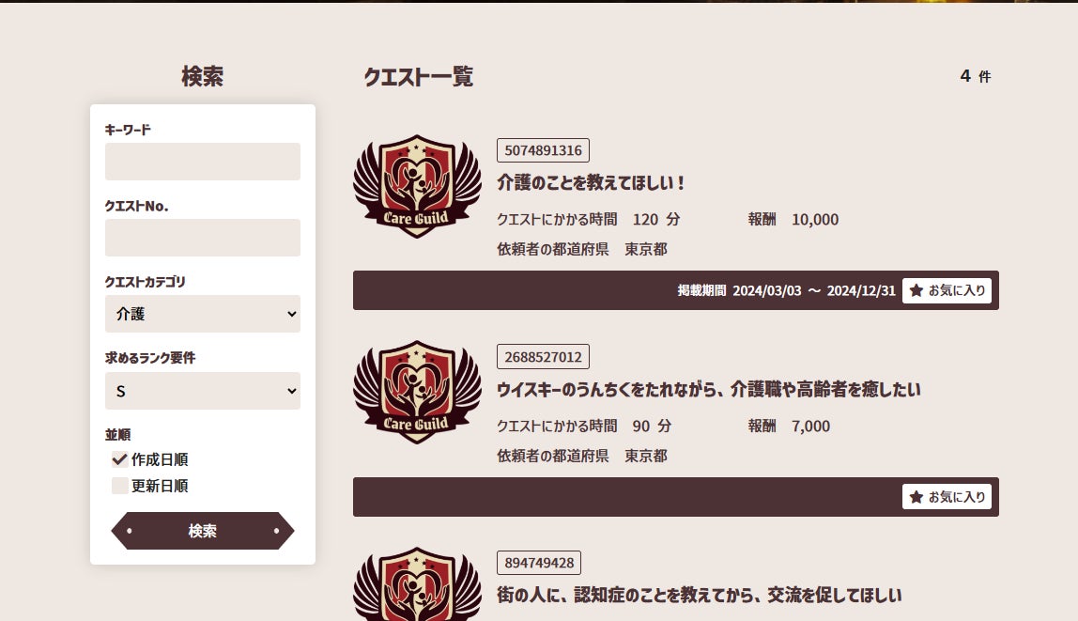Open quest titled 介護のことを教えてほしい！
The height and width of the screenshot is (621, 1078).
click(x=591, y=183)
